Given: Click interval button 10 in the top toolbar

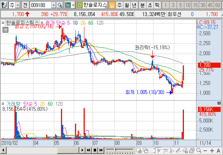Looking at the screenshot, I should [x=188, y=5].
